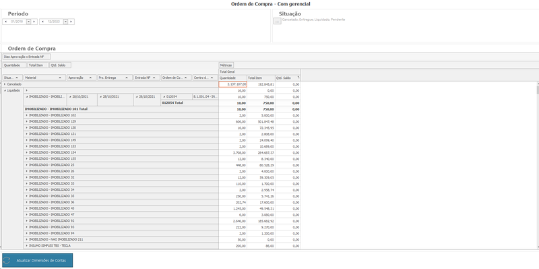Sort by Aprovação field header
This screenshot has height=269, width=539.
[82, 78]
